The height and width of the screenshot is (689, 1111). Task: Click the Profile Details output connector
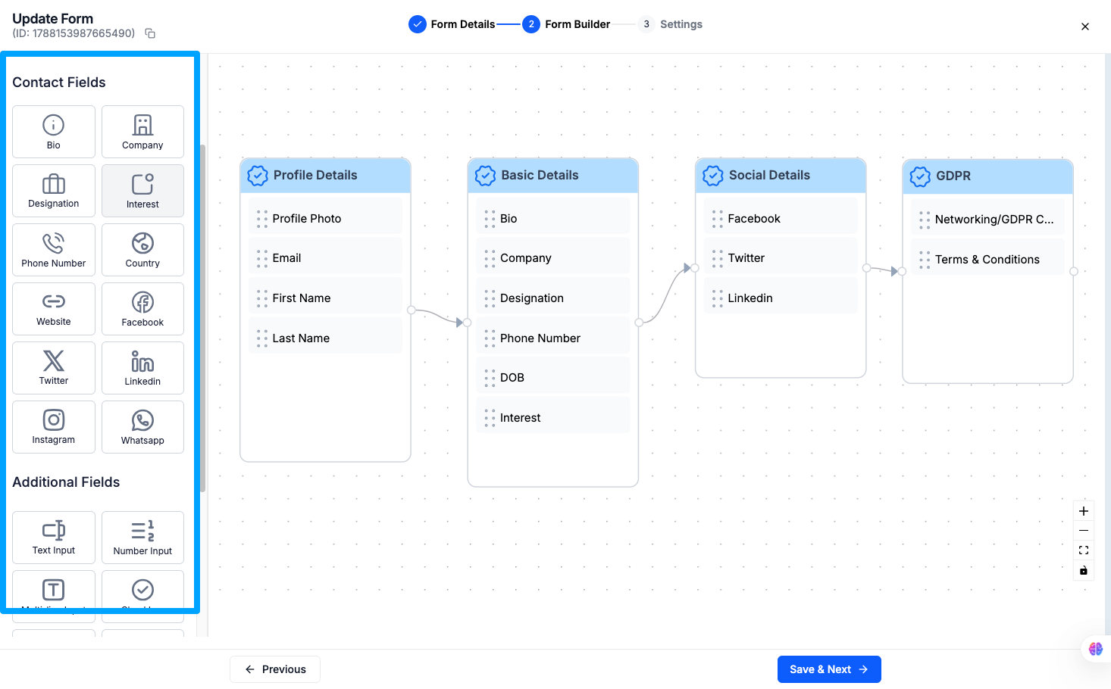point(412,310)
